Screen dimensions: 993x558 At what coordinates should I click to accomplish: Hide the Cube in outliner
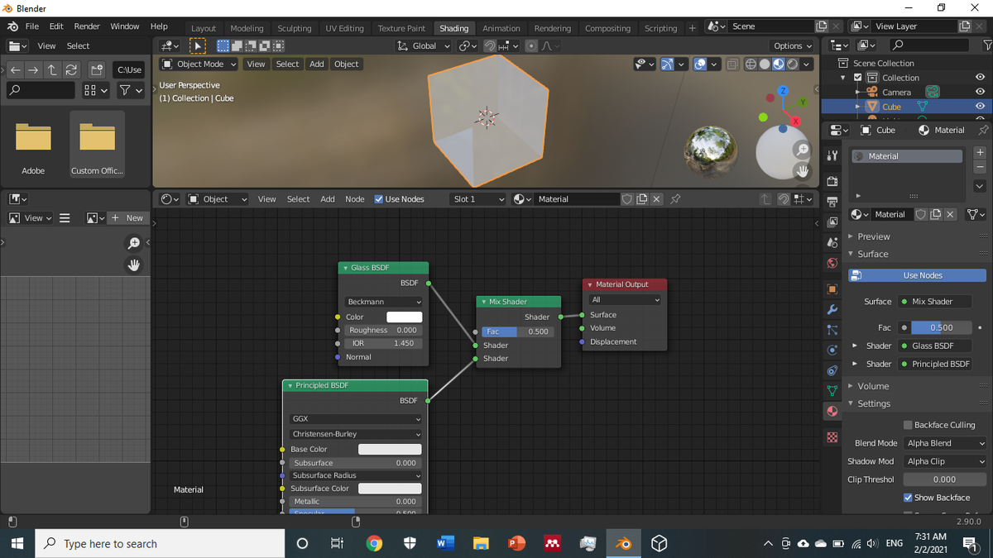980,107
